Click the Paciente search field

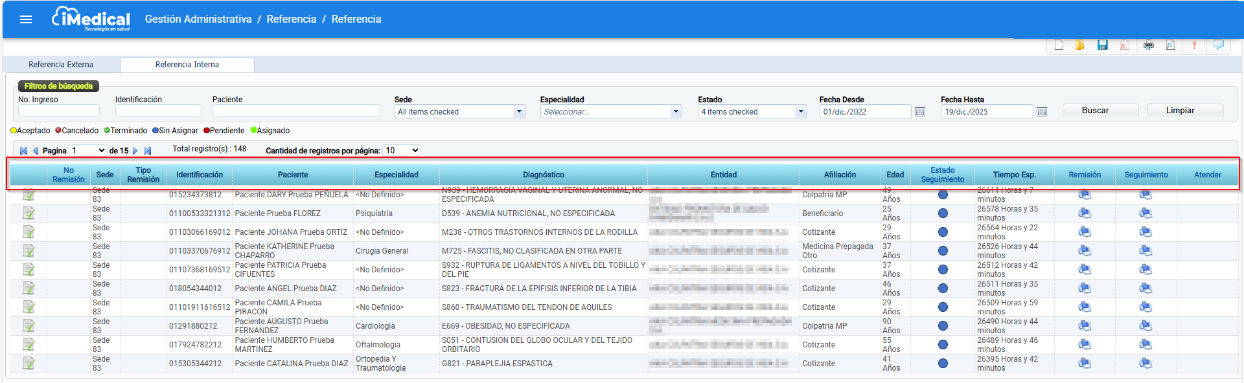click(x=296, y=111)
